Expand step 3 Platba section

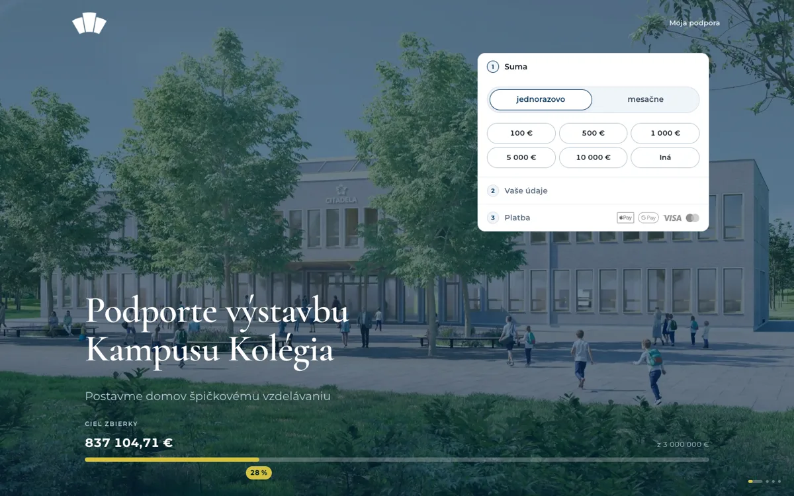(x=593, y=218)
